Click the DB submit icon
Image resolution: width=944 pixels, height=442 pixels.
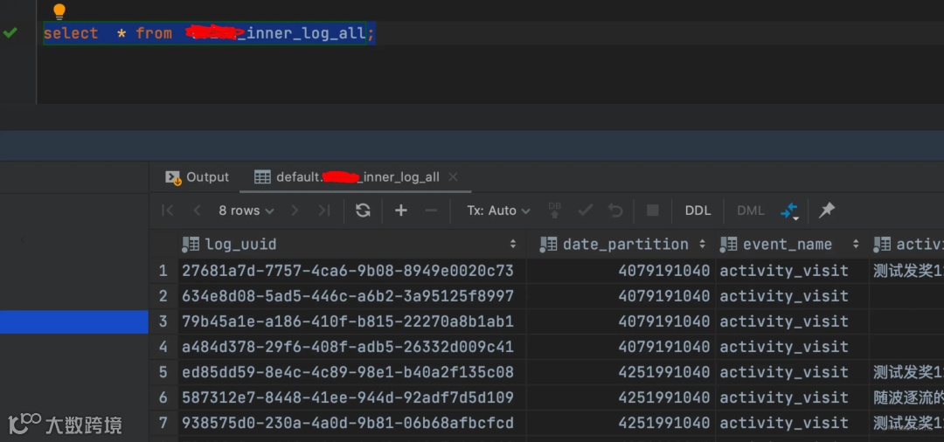(555, 210)
